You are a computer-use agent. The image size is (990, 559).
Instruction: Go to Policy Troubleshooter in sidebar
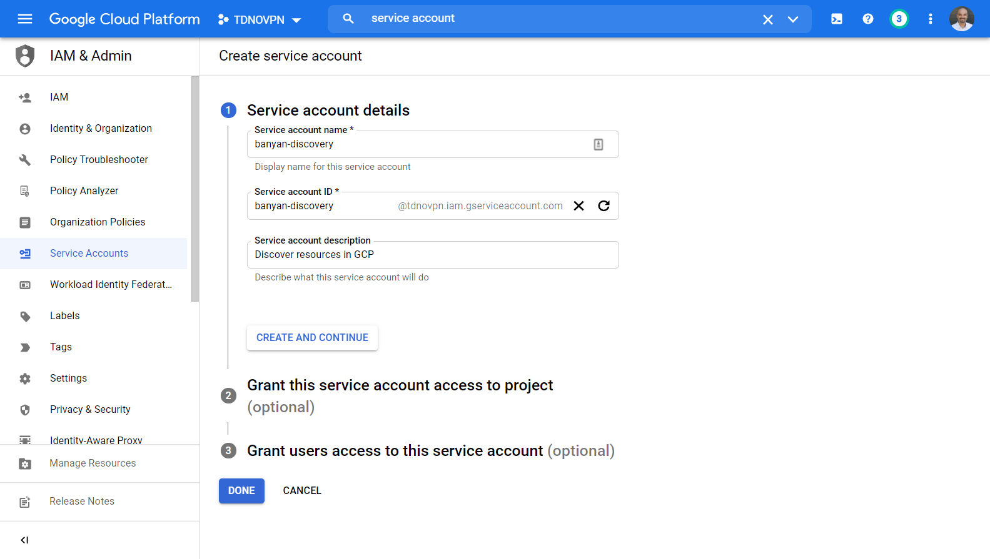tap(99, 160)
